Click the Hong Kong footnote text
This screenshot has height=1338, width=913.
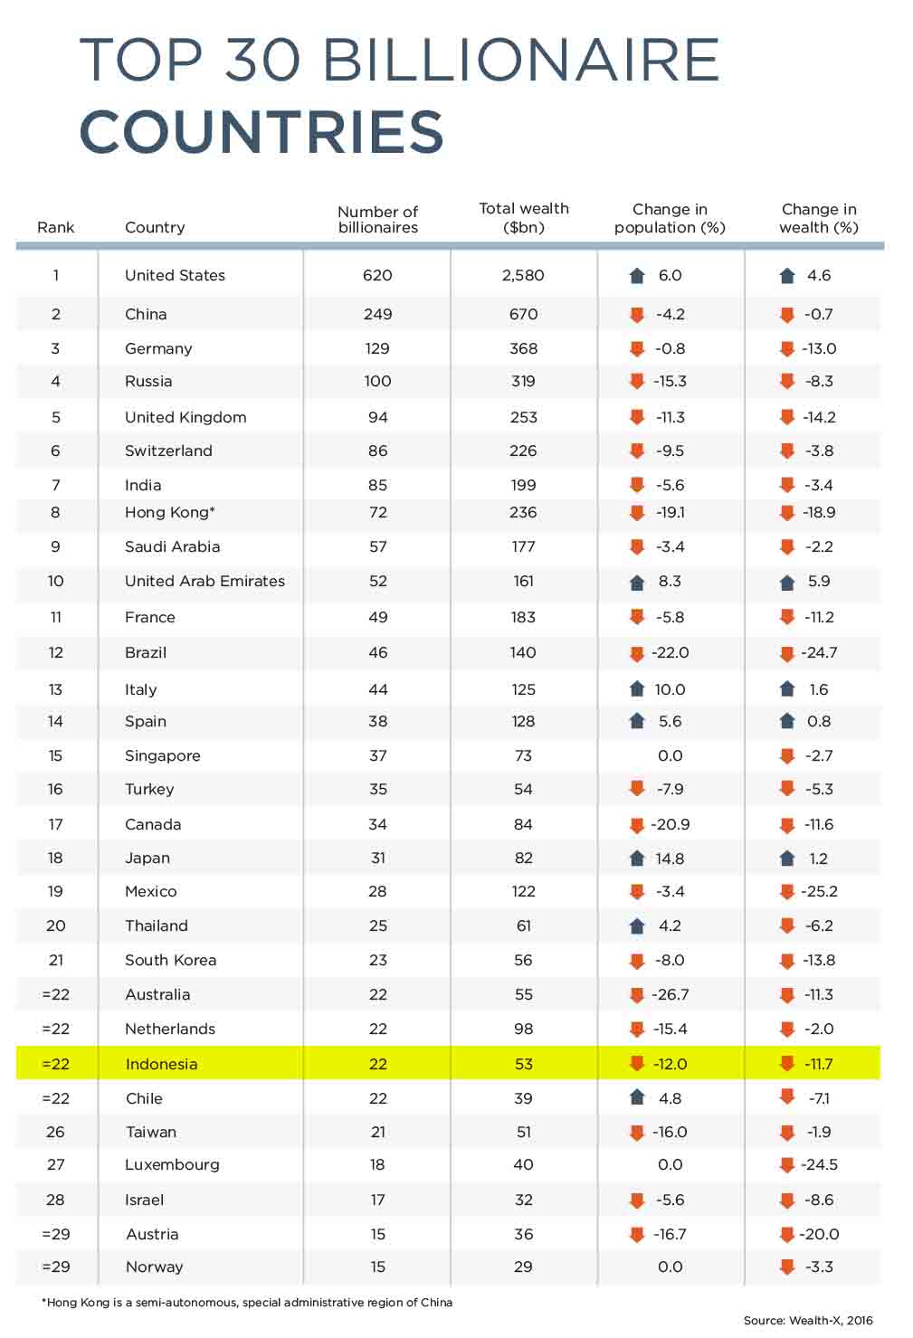[247, 1302]
